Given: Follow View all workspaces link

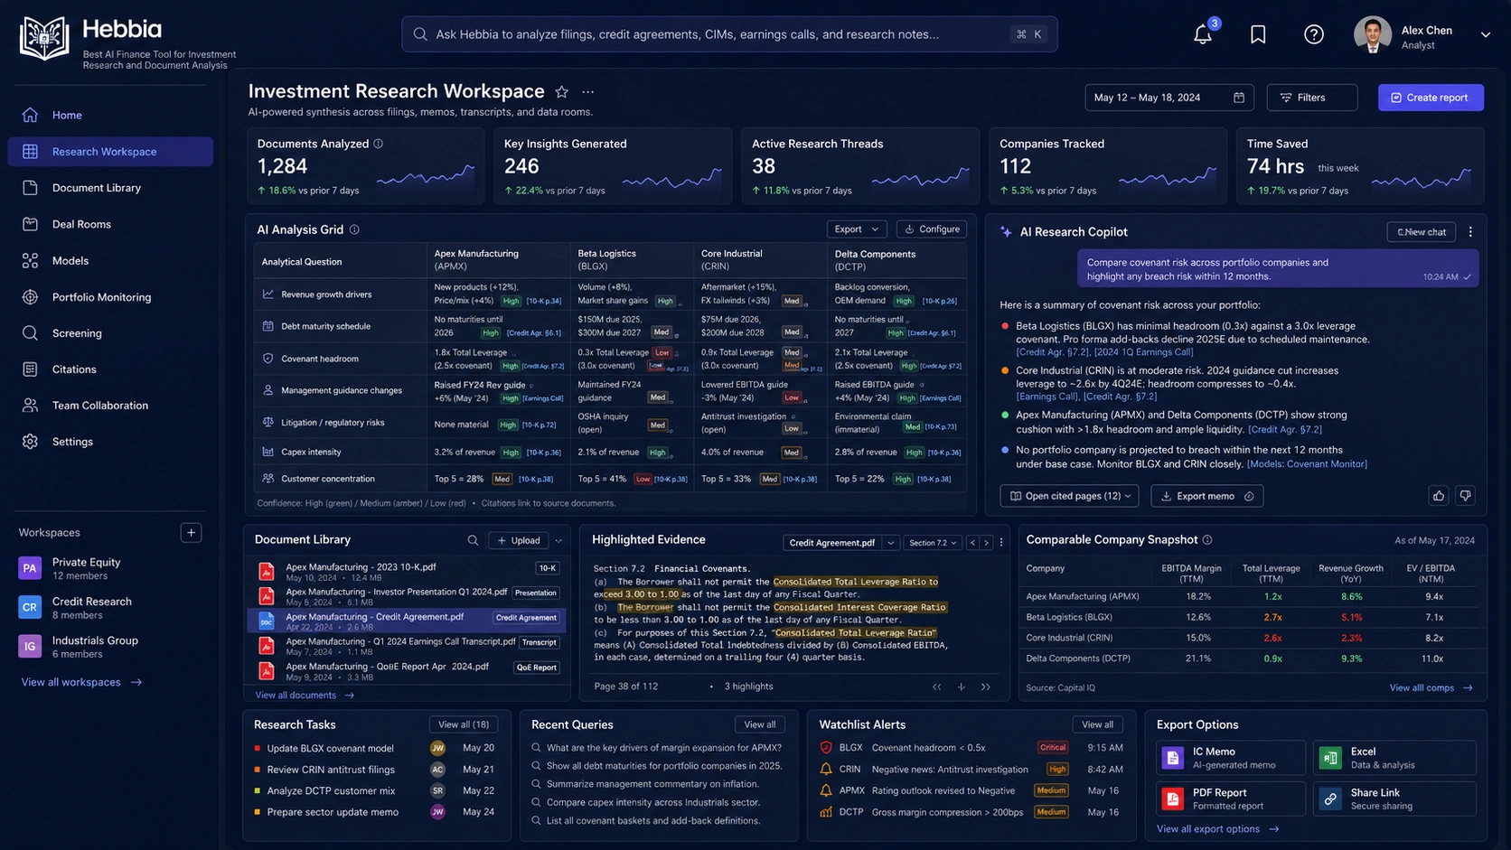Looking at the screenshot, I should click(81, 682).
